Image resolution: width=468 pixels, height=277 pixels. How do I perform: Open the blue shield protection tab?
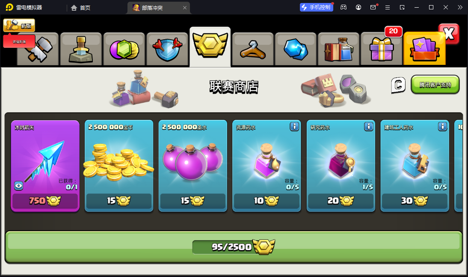167,49
